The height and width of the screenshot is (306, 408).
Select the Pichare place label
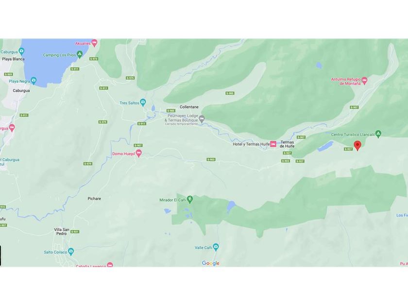[94, 199]
